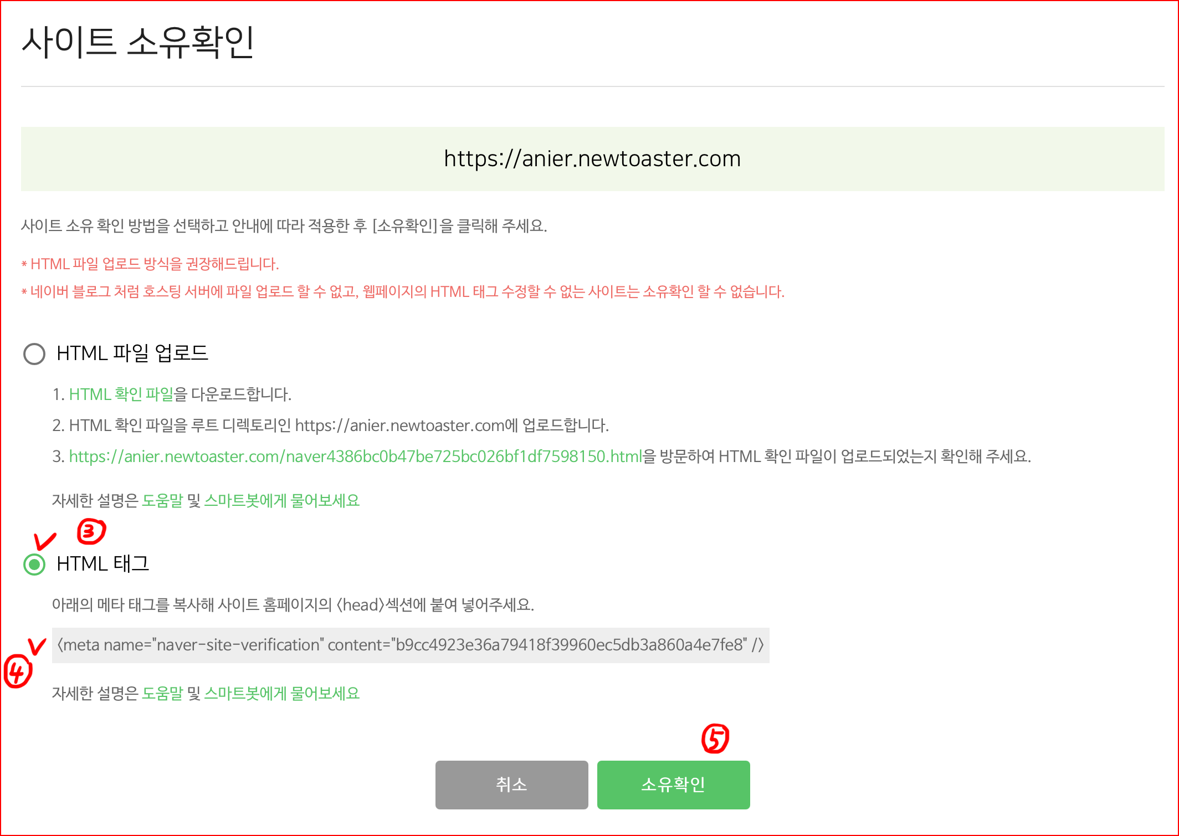The height and width of the screenshot is (836, 1179).
Task: Click the red circled number 3 annotation
Action: (x=91, y=532)
